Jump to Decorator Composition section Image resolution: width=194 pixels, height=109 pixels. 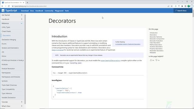pos(157,39)
